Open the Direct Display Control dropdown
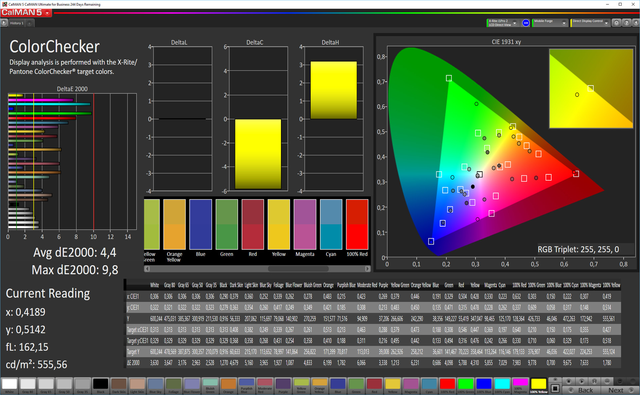Viewport: 640px width, 395px height. pyautogui.click(x=606, y=23)
